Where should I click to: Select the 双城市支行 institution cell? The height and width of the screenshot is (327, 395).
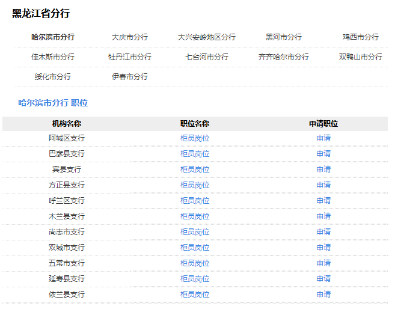[x=67, y=248]
